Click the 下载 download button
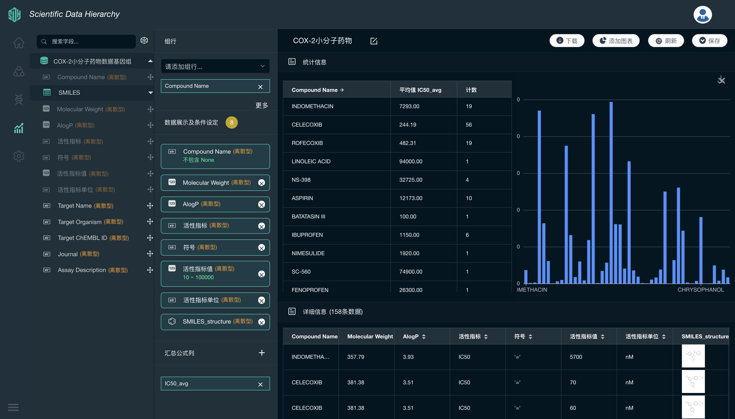 click(567, 41)
